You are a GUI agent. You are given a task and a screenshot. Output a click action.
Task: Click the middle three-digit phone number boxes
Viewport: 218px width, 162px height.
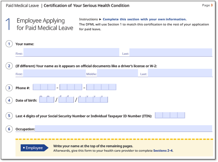pyautogui.click(x=71, y=87)
